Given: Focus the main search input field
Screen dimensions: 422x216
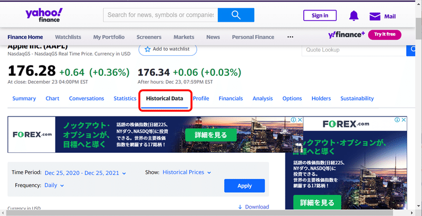Looking at the screenshot, I should 160,15.
